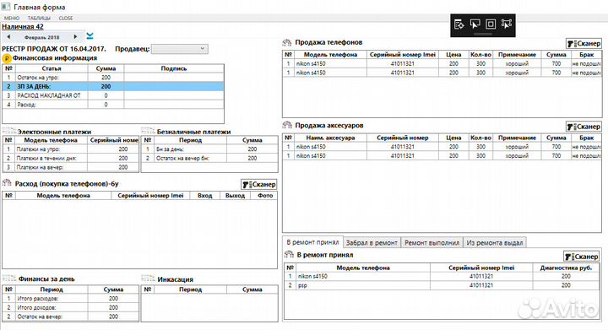The width and height of the screenshot is (608, 330).
Task: Click the blue double-chevron collapse icon
Action: (90, 36)
